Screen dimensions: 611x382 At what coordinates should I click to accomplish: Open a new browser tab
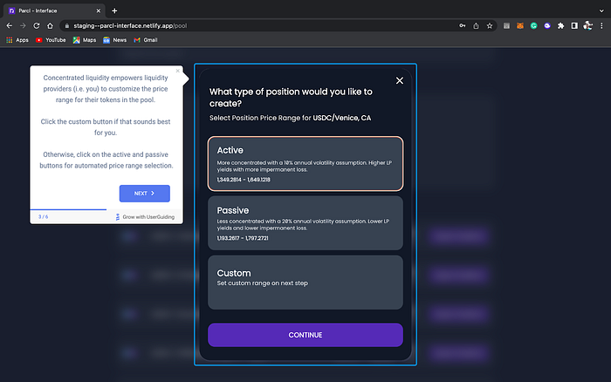[x=114, y=11]
